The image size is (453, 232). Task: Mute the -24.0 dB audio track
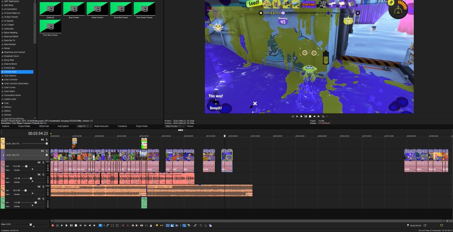coord(39,163)
